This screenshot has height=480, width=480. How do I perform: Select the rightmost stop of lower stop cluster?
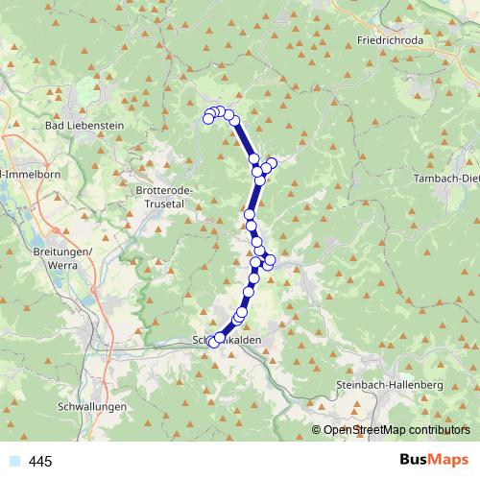pos(270,260)
